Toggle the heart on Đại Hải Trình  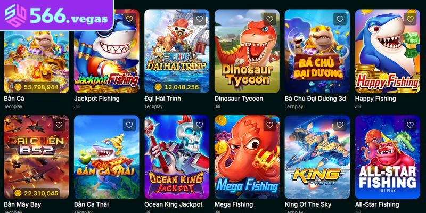pyautogui.click(x=199, y=19)
